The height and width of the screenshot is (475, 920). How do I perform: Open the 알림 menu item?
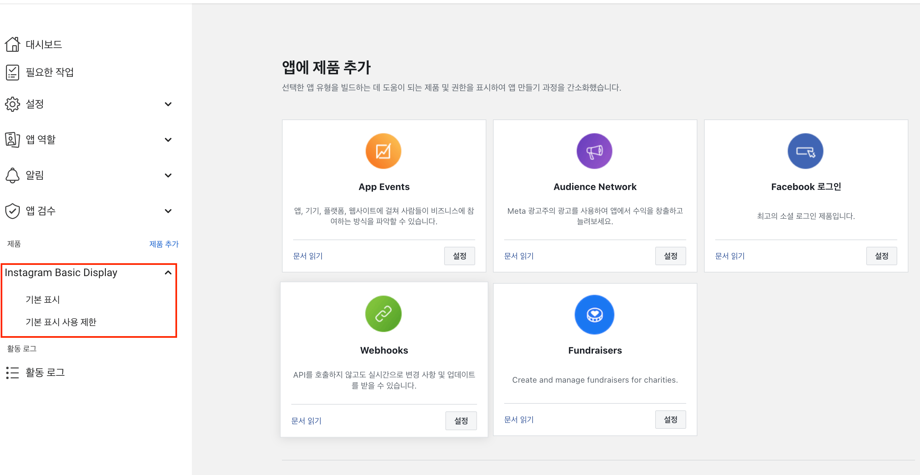(x=35, y=175)
